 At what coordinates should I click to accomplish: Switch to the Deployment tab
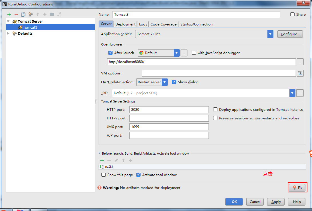[x=125, y=24]
